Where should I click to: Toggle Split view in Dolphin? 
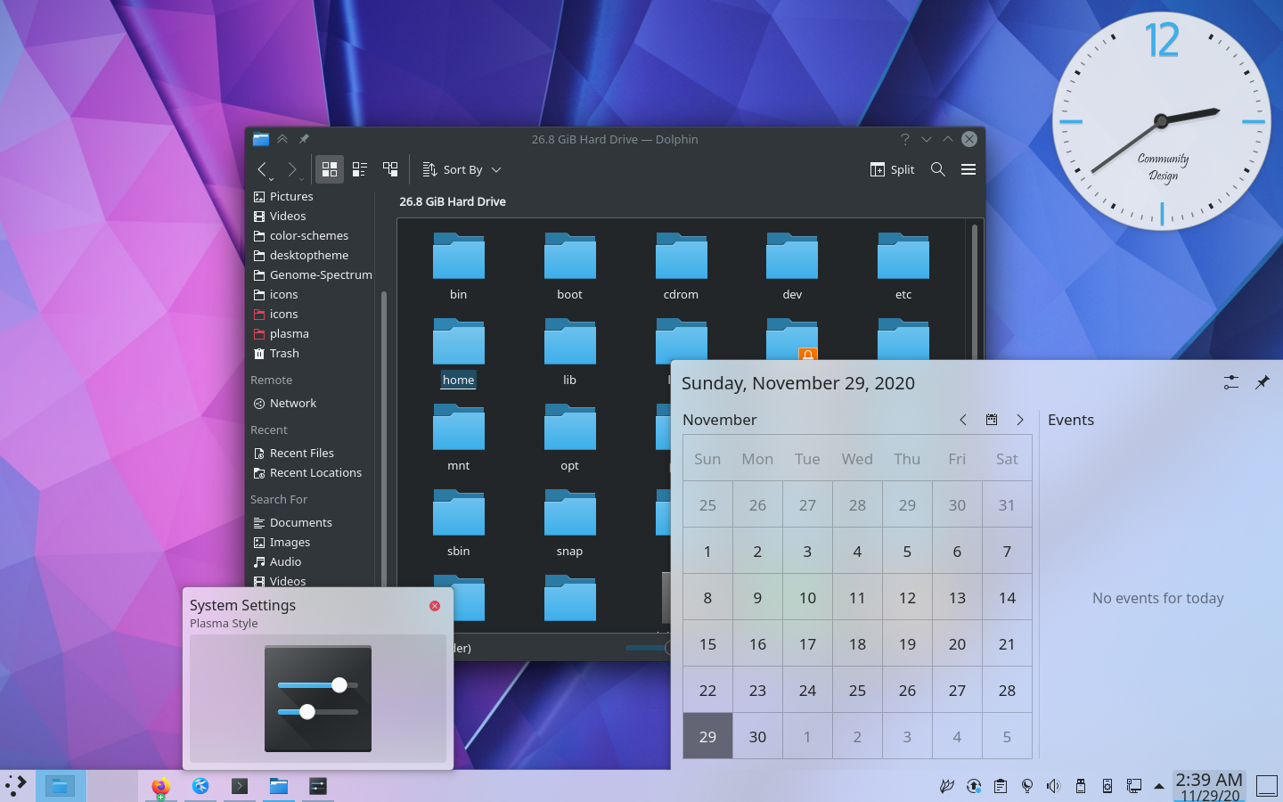[892, 169]
